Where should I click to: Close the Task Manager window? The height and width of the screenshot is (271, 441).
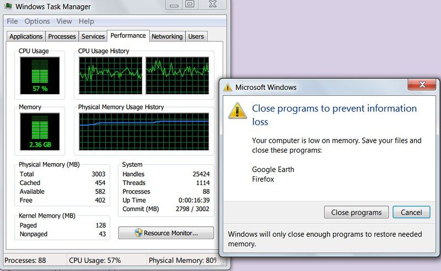pyautogui.click(x=213, y=4)
